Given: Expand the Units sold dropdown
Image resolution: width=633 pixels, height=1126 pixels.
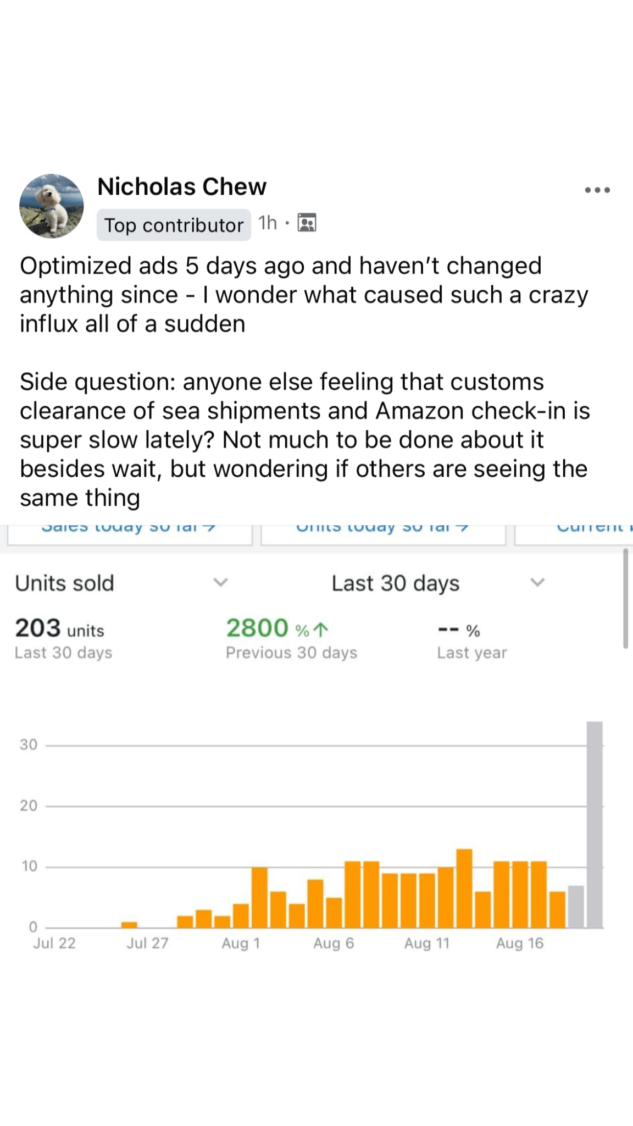Looking at the screenshot, I should point(220,582).
